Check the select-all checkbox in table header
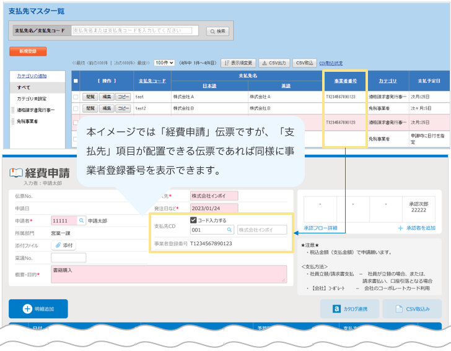 [76, 81]
